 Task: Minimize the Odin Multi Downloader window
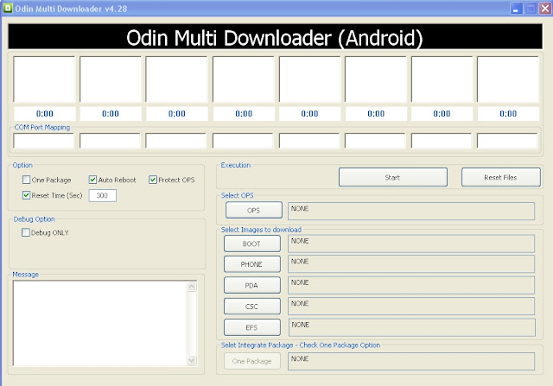pyautogui.click(x=517, y=9)
